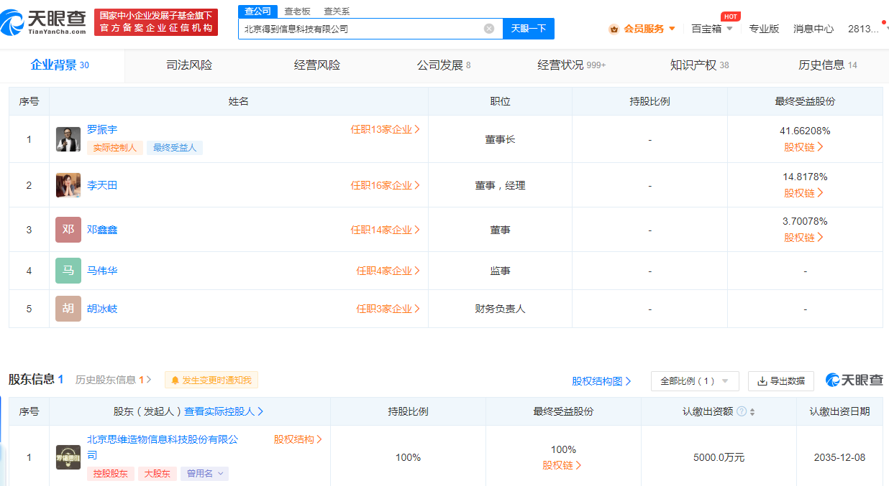Expand the 曾用名 chevron

(x=220, y=474)
